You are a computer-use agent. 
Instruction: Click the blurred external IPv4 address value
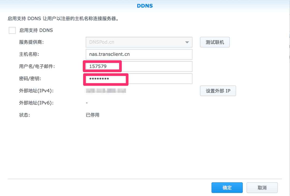(106, 91)
